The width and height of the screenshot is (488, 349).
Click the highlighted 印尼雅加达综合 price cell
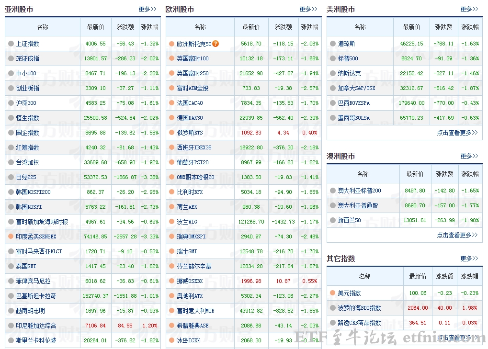[x=95, y=325]
